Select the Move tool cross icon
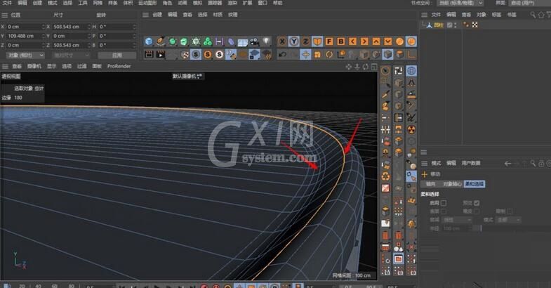This screenshot has height=288, width=551. coord(306,55)
